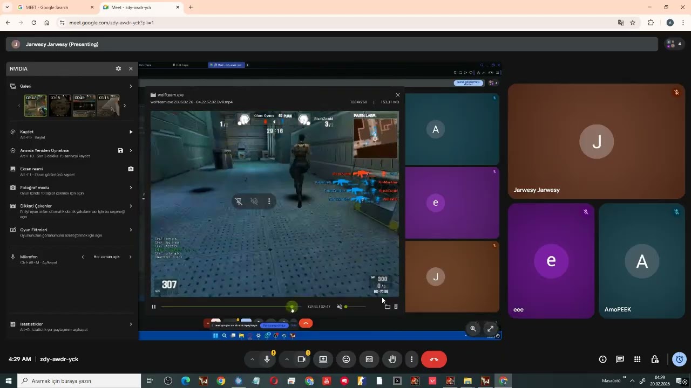Seek on the video progress bar
This screenshot has width=691, height=388.
pyautogui.click(x=231, y=307)
